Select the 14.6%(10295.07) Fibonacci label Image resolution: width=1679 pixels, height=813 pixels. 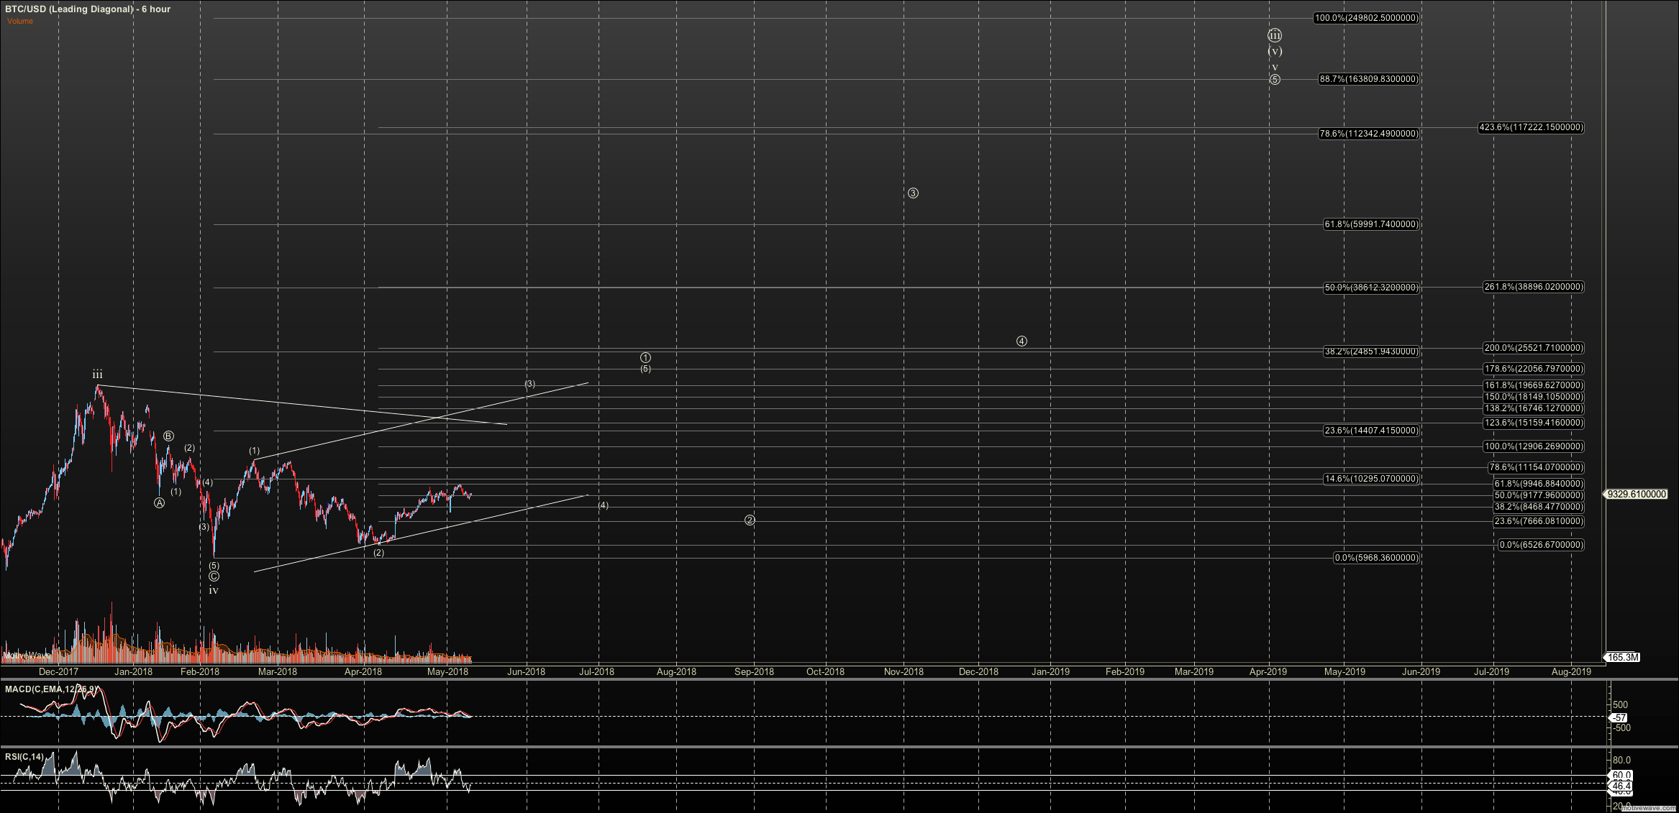(x=1371, y=479)
